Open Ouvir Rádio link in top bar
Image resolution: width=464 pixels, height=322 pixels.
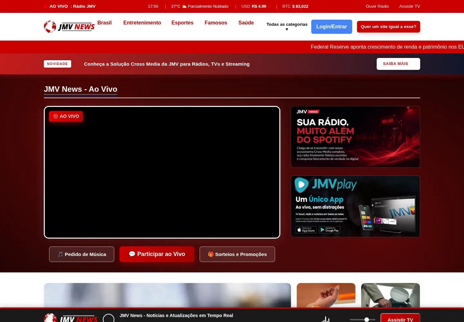377,6
